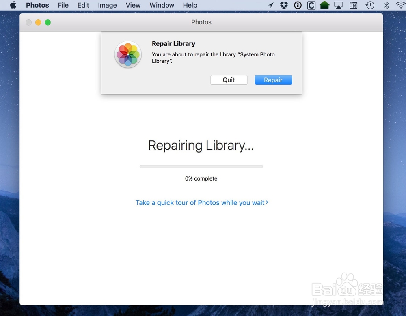This screenshot has height=316, width=406.
Task: Open the Window menu
Action: pos(162,5)
